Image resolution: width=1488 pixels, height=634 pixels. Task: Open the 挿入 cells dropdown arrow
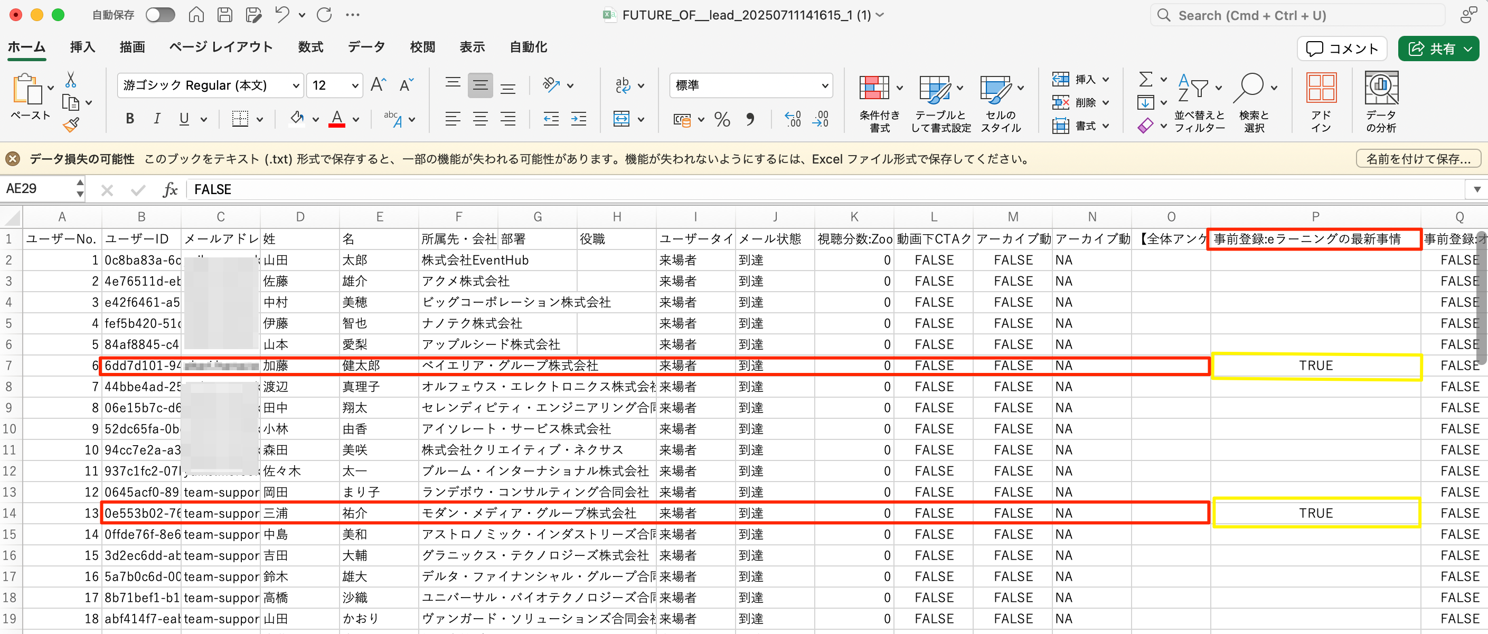point(1105,80)
